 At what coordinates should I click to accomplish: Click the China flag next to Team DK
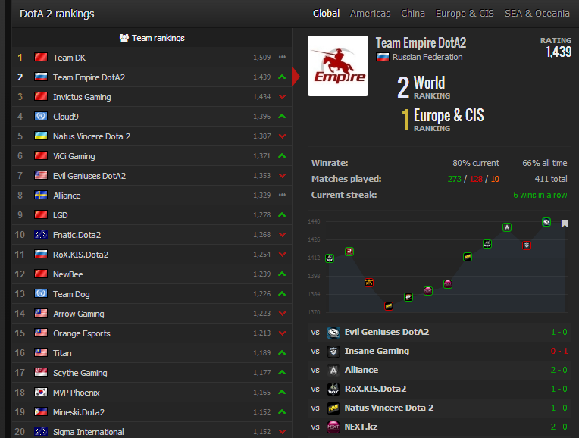(41, 58)
